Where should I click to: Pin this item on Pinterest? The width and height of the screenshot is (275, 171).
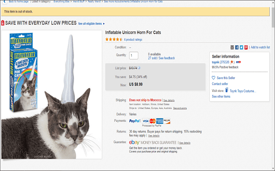pos(246,47)
